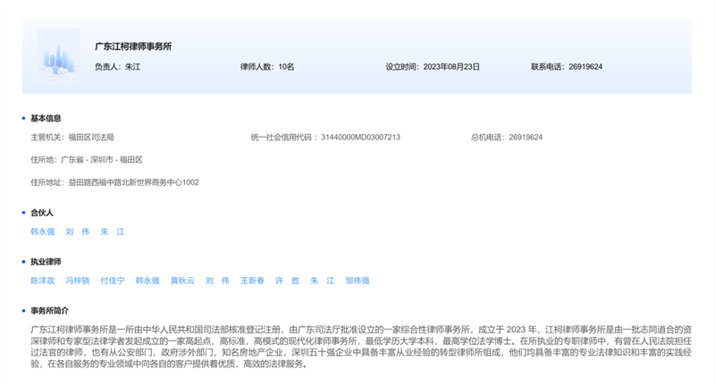The image size is (715, 387).
Task: Select 朱江 in the 执业律师 list
Action: (323, 281)
